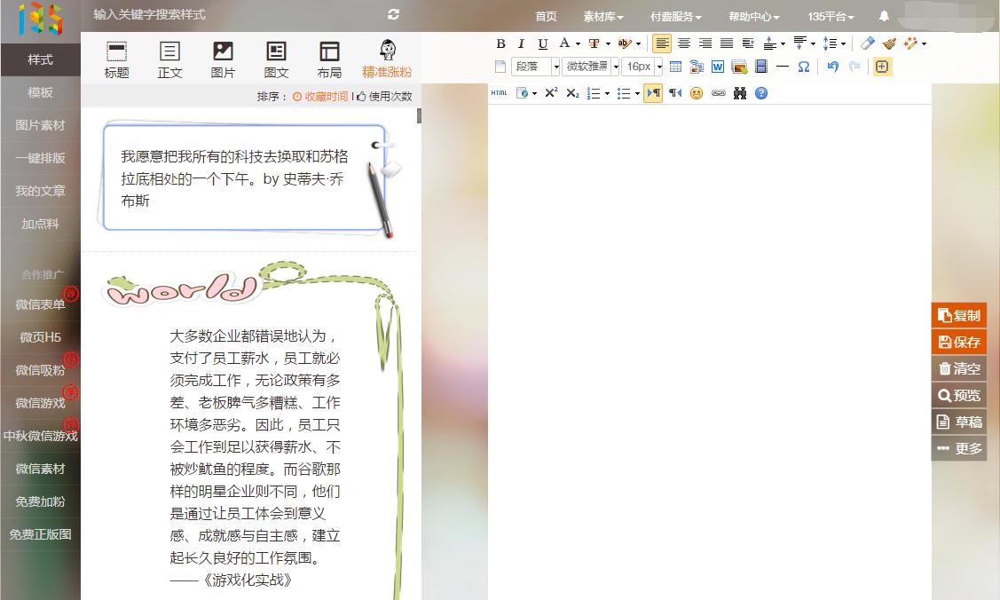Insert a hyperlink with the chain icon
This screenshot has height=600, width=1000.
[719, 93]
